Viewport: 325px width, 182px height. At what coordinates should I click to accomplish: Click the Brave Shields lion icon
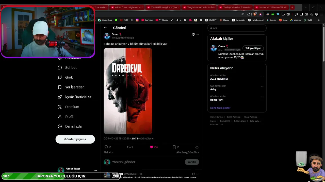pos(255,14)
